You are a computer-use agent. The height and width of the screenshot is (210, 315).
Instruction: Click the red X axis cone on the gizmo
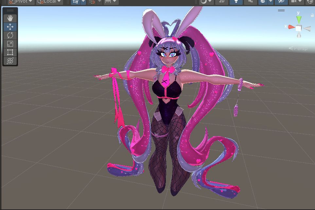291,27
